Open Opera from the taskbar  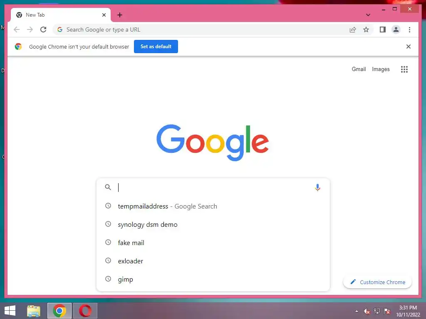click(x=85, y=311)
